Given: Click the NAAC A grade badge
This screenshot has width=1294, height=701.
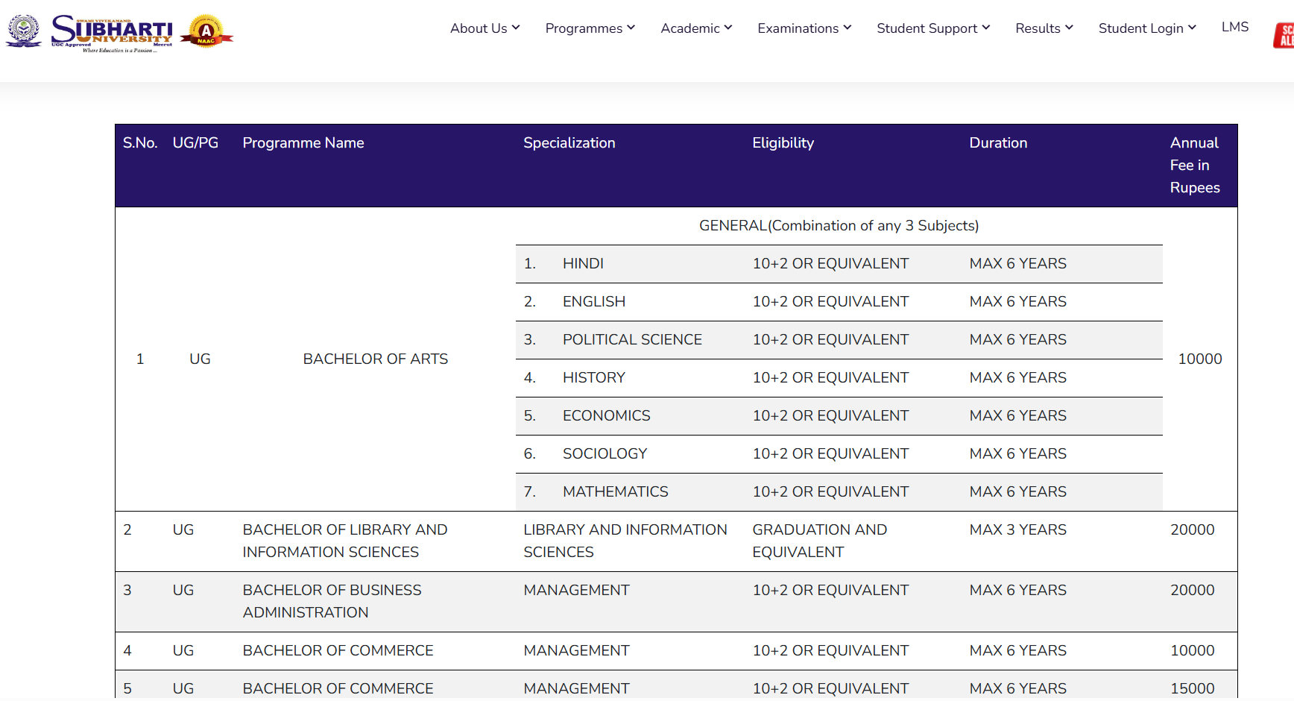Looking at the screenshot, I should [x=206, y=32].
